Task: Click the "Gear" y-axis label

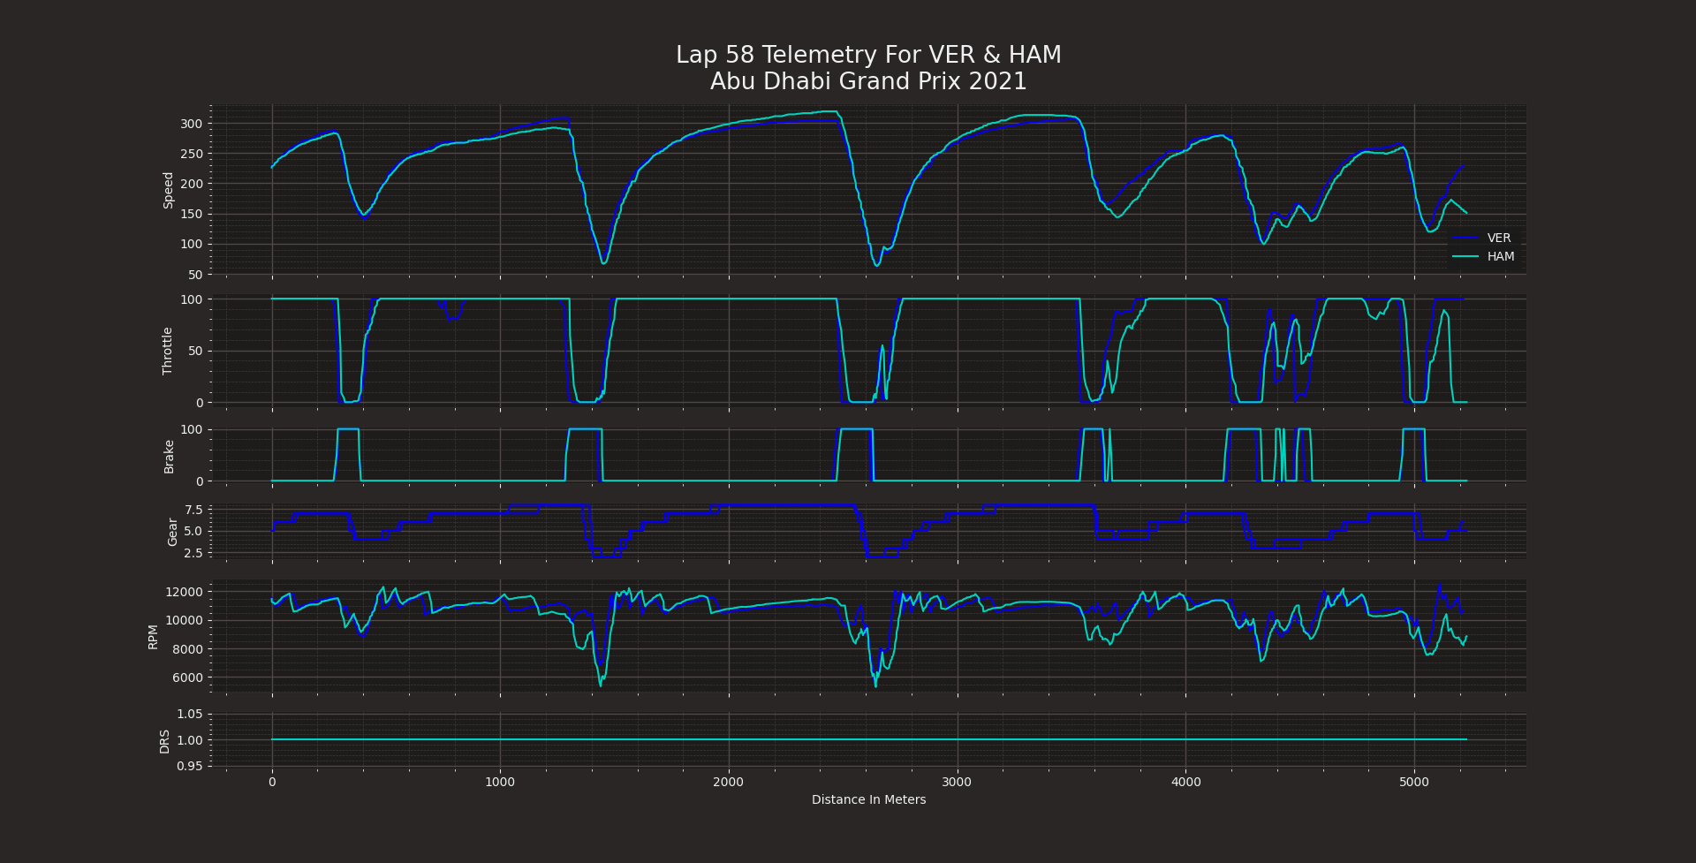Action: click(172, 532)
